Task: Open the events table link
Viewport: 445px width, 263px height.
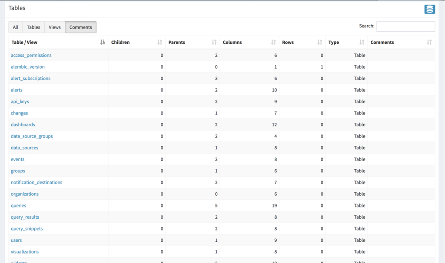Action: 17,159
